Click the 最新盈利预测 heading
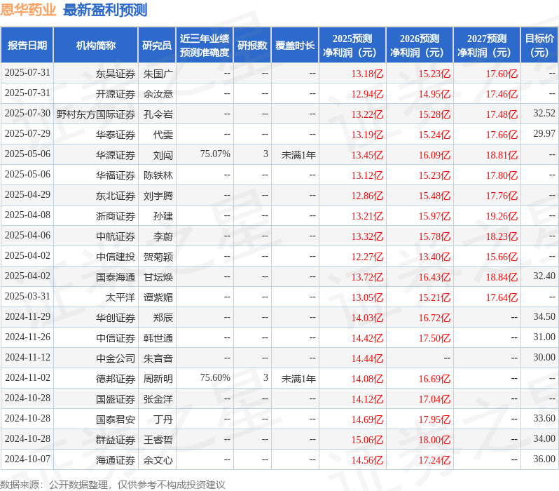This screenshot has width=559, height=491. point(105,10)
